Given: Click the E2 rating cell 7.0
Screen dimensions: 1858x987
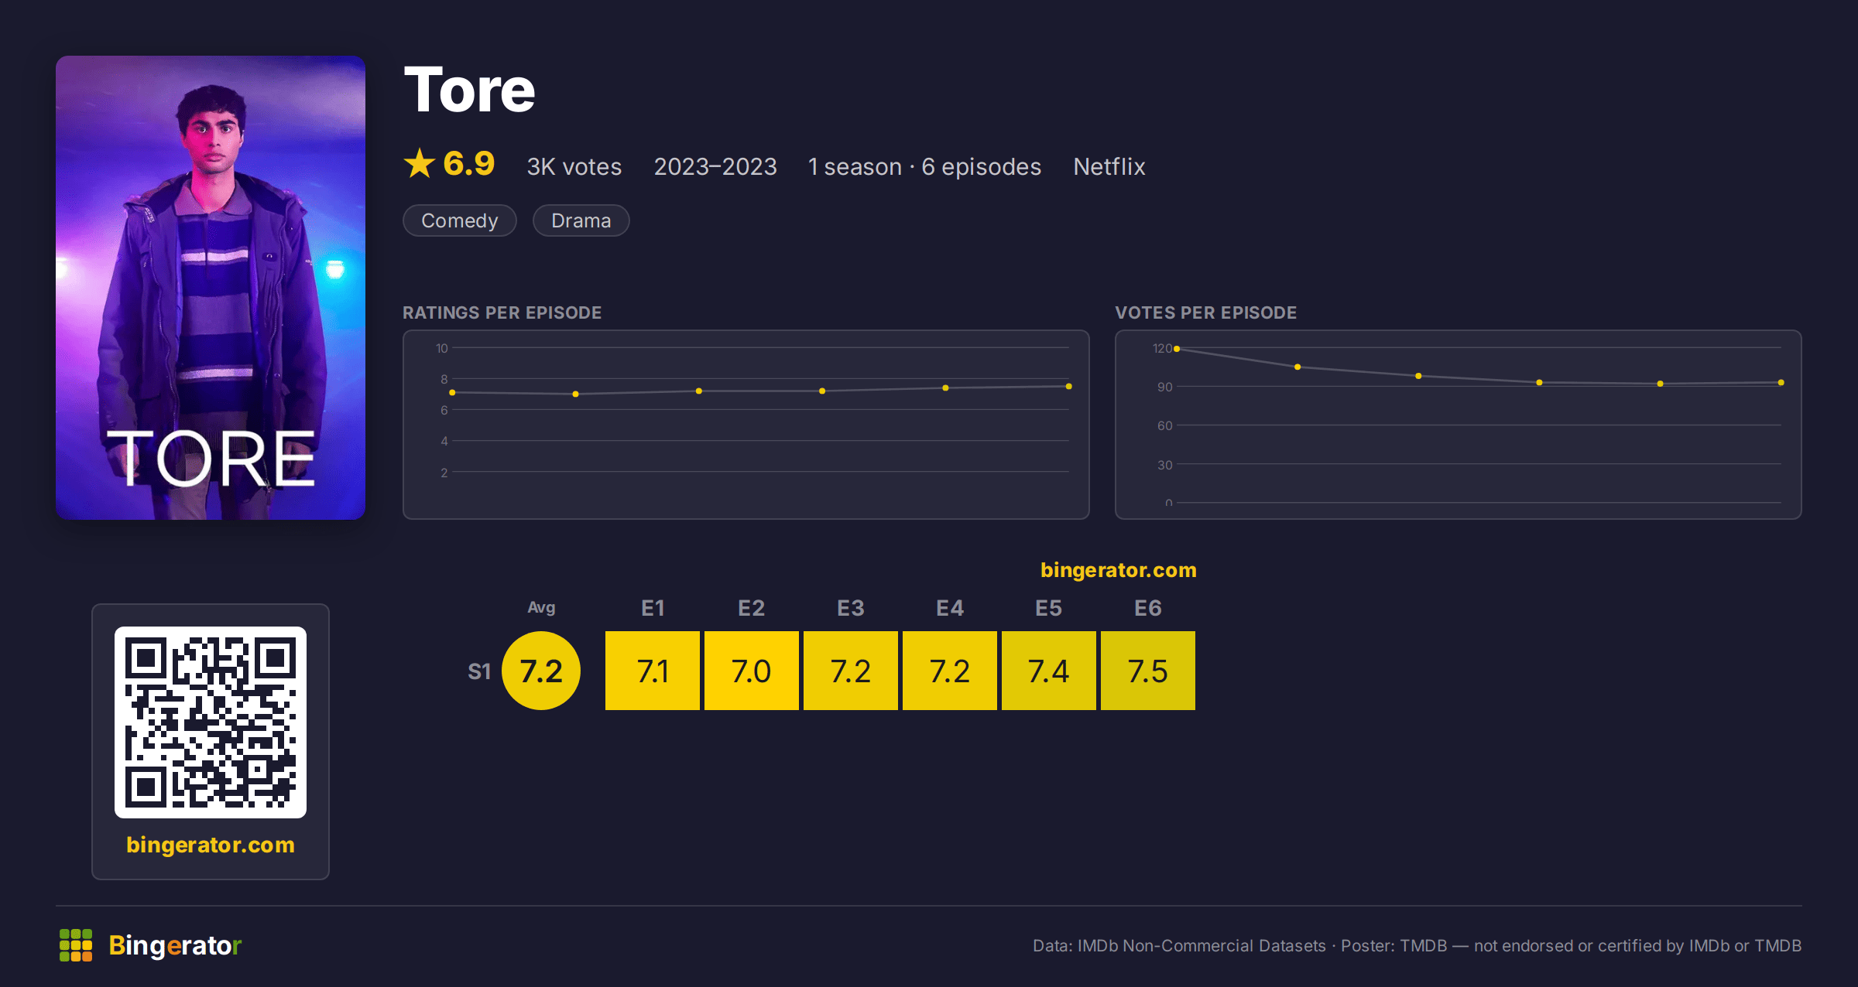Looking at the screenshot, I should pyautogui.click(x=752, y=671).
